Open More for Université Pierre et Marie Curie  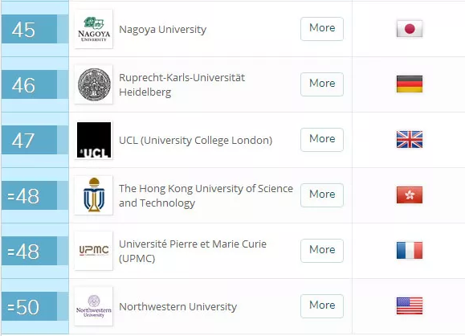pyautogui.click(x=322, y=251)
